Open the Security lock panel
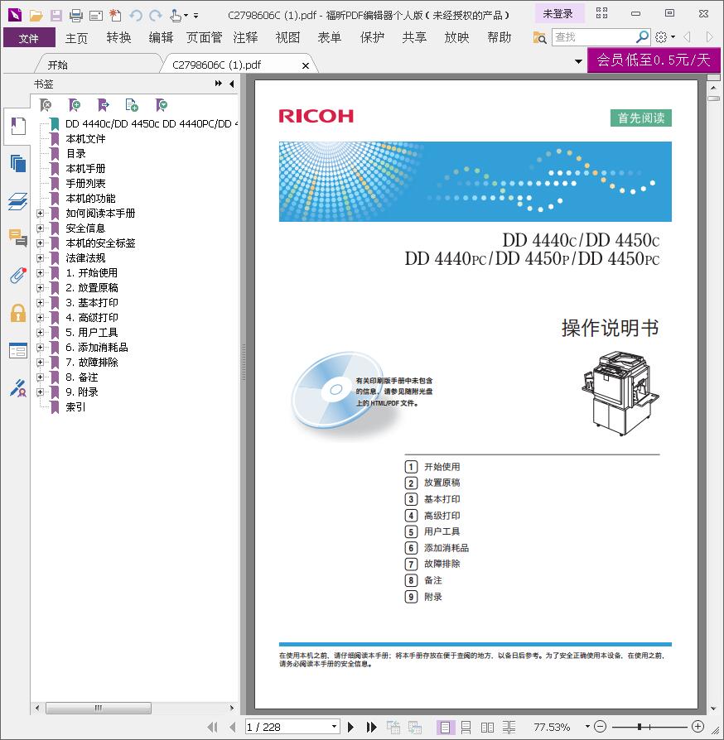Screen dimensions: 724x740 coord(18,313)
